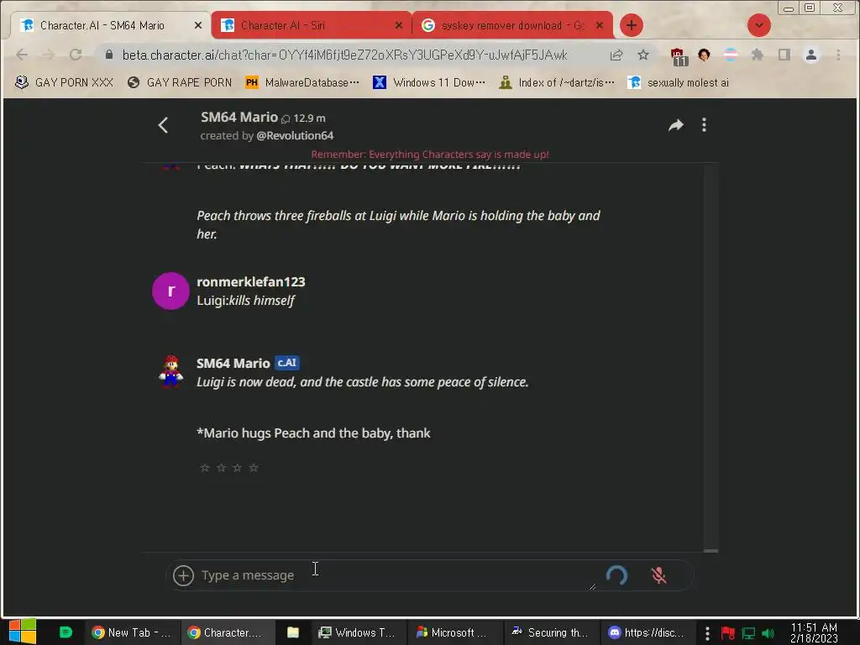The width and height of the screenshot is (860, 645).
Task: Share this chat with the arrow icon
Action: (676, 125)
